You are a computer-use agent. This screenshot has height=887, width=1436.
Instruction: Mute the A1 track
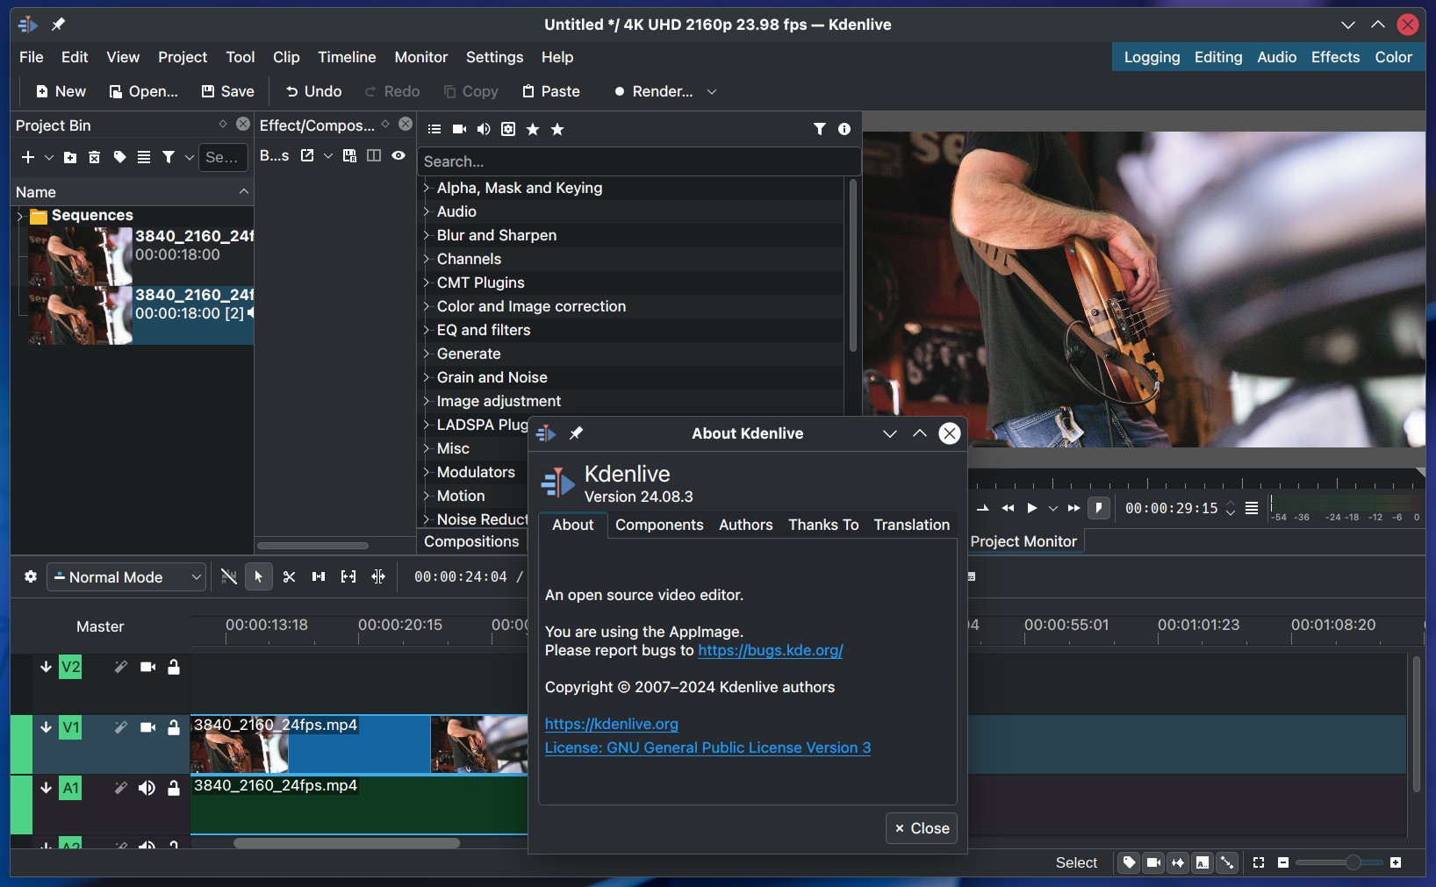(x=147, y=788)
